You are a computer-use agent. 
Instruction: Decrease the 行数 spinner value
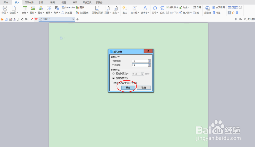pyautogui.click(x=149, y=66)
